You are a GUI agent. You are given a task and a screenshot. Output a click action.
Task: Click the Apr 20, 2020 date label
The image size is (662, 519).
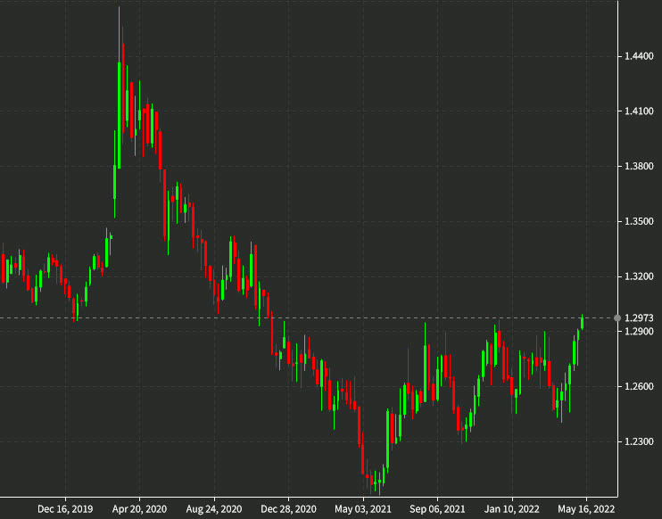(139, 509)
